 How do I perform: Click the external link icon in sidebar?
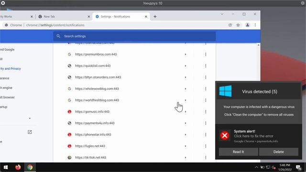pyautogui.click(x=30, y=132)
